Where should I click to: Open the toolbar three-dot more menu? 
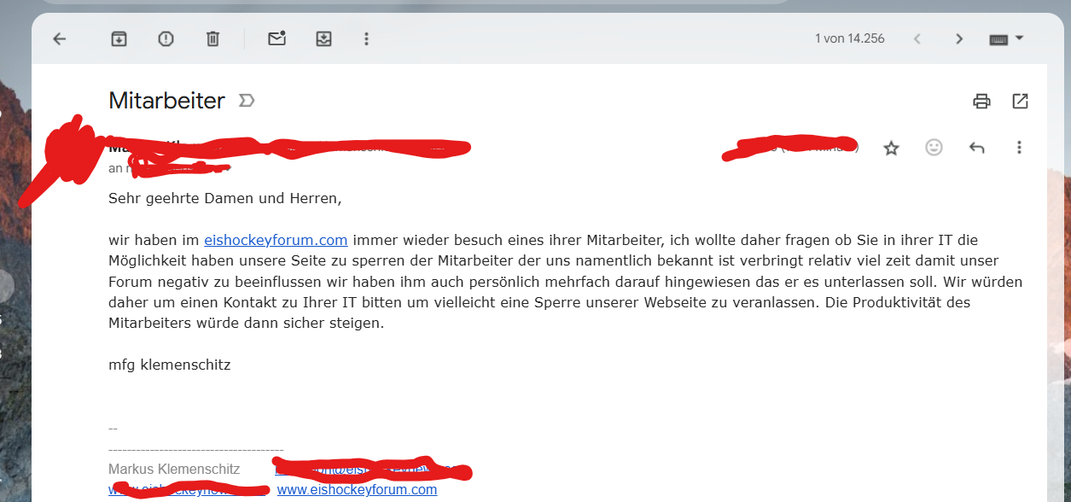(366, 38)
